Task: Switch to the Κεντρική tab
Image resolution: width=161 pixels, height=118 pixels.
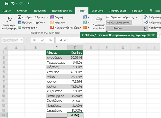Action: pos(22,11)
